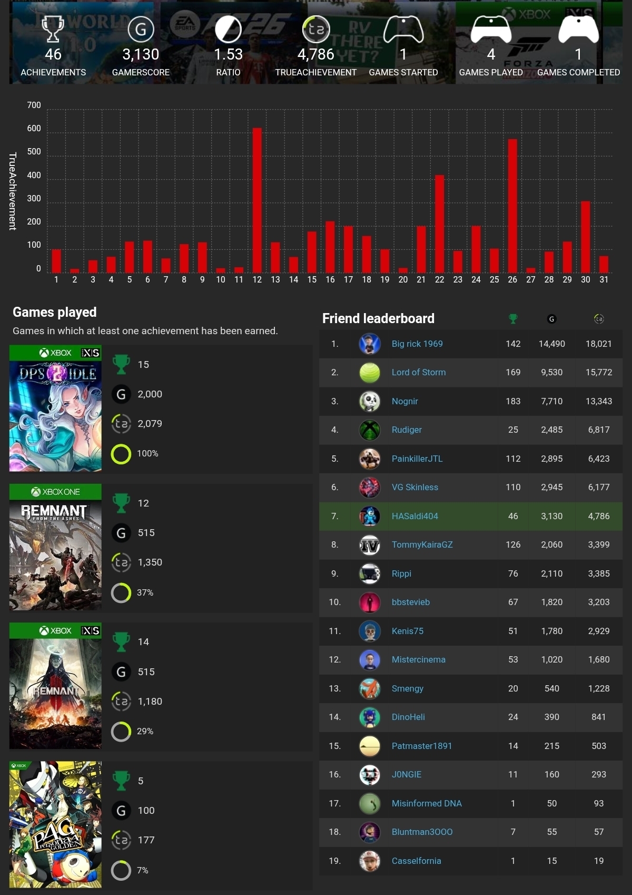Viewport: 632px width, 895px height.
Task: Click the Games Played controller icon
Action: 491,29
